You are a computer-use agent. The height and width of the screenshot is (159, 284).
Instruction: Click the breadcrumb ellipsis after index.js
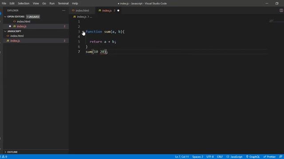click(91, 17)
